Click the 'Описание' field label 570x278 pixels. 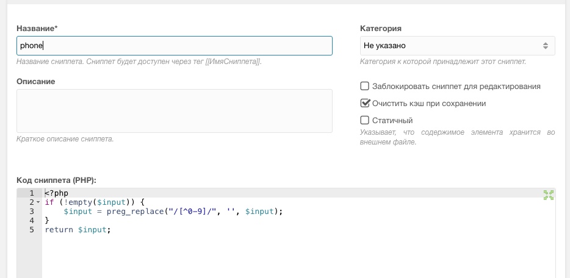pos(36,81)
